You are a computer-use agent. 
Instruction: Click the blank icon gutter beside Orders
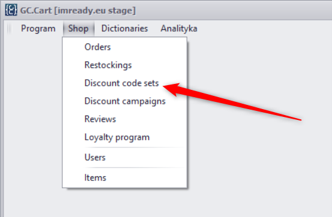coord(73,47)
